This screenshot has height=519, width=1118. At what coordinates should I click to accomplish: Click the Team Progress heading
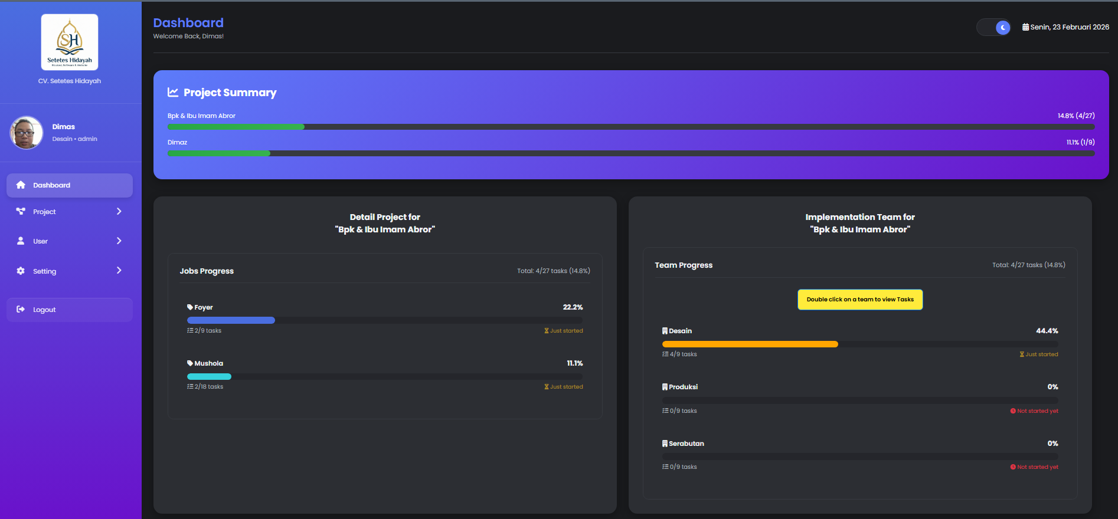(x=684, y=265)
